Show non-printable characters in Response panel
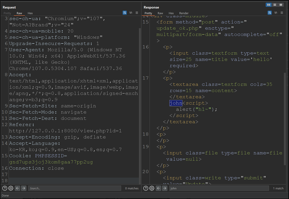 (x=276, y=13)
